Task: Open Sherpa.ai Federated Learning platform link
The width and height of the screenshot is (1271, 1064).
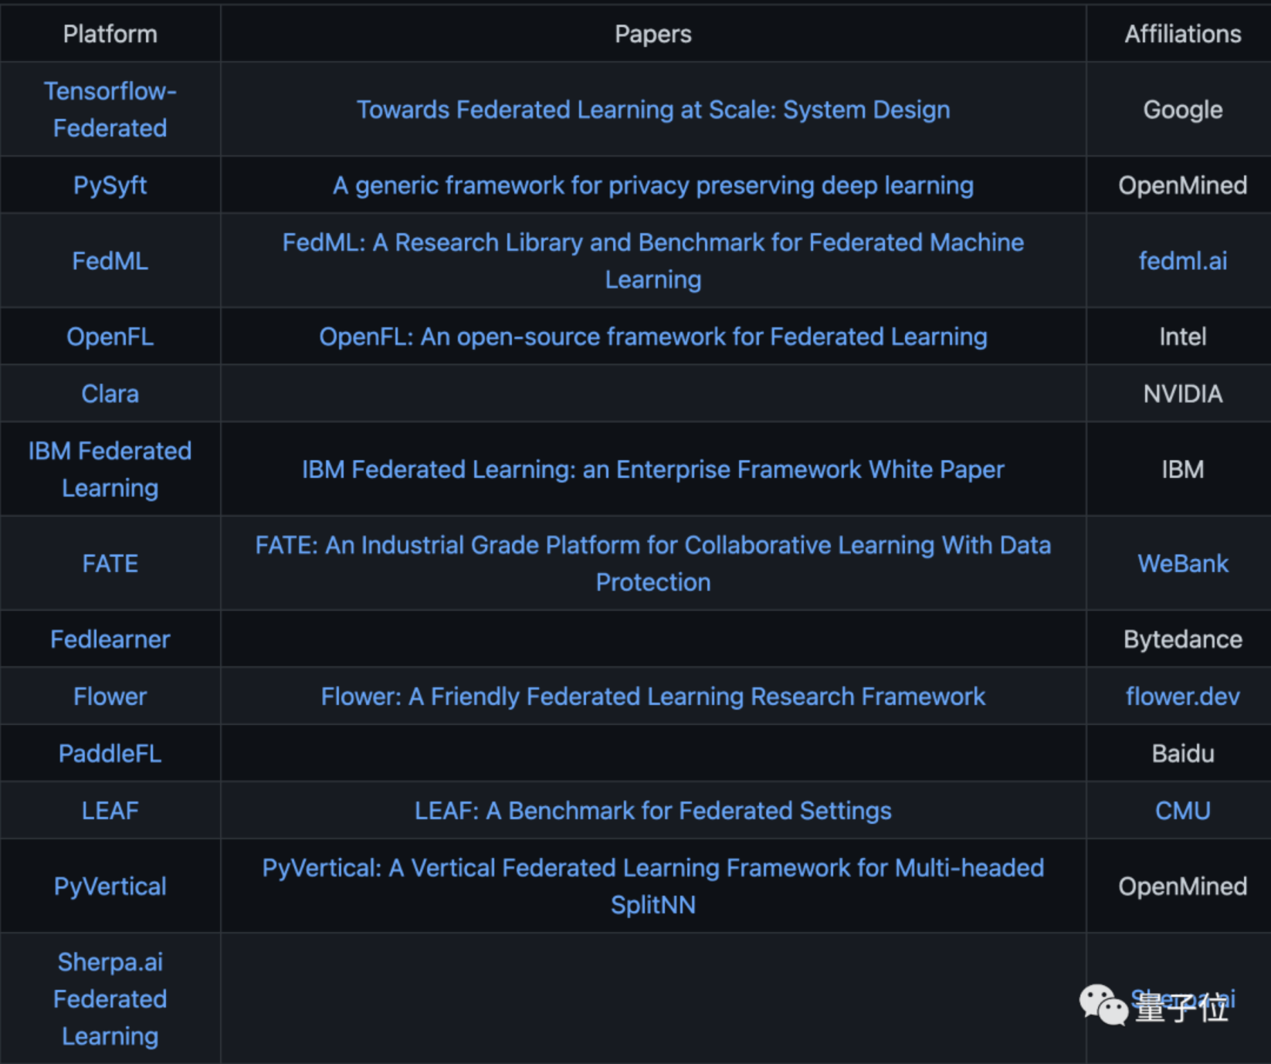Action: click(x=110, y=999)
